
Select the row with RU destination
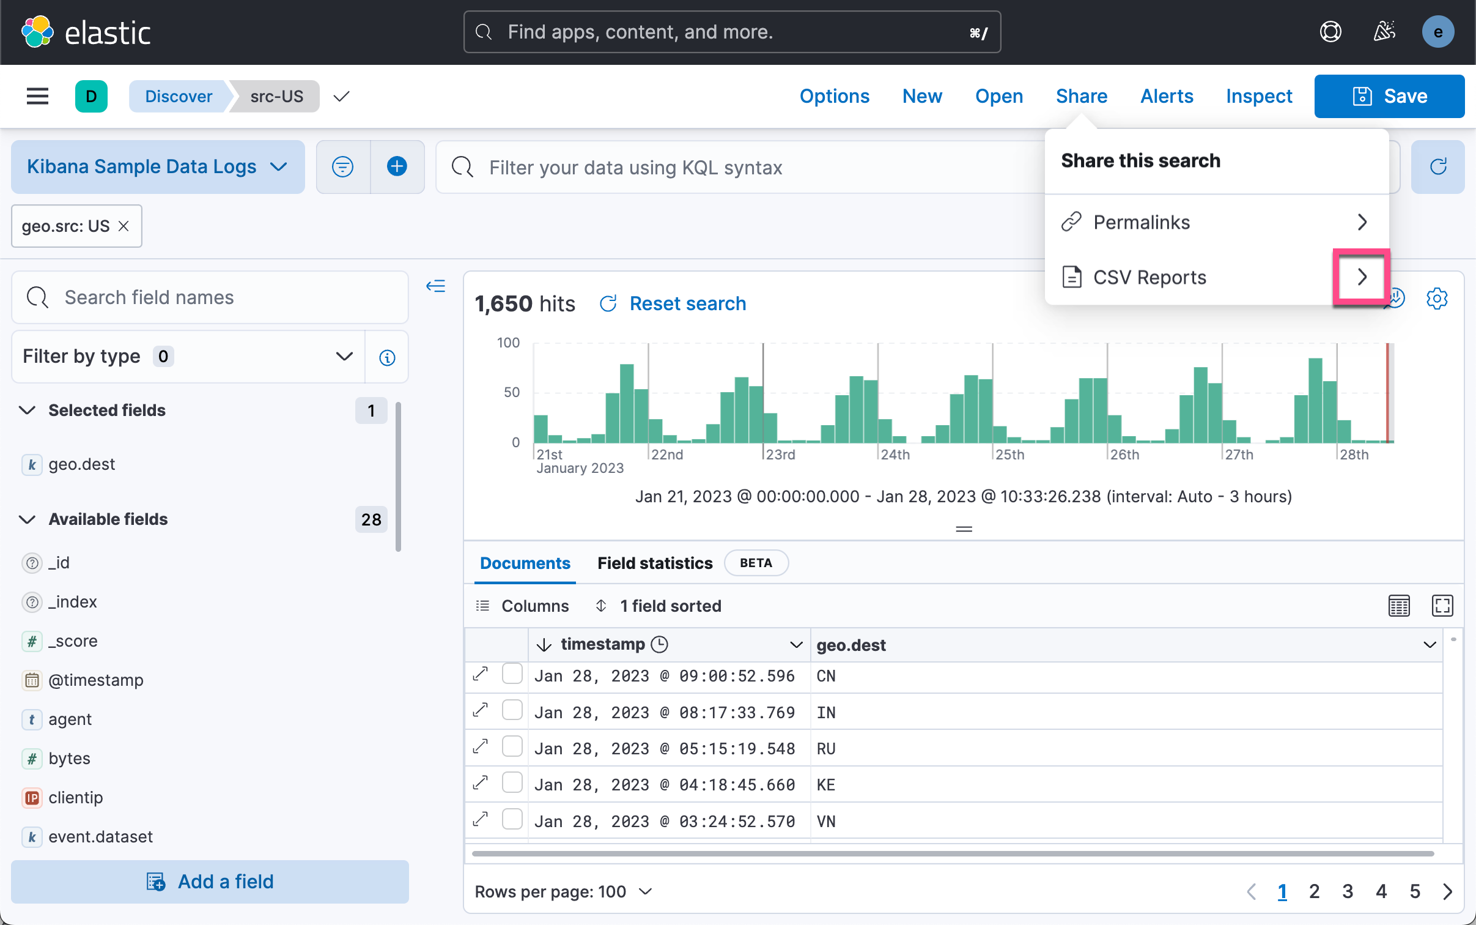point(512,747)
